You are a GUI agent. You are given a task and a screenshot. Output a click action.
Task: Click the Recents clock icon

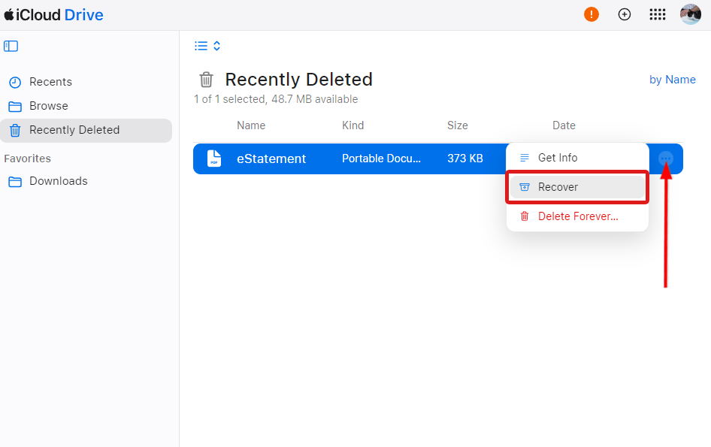15,83
